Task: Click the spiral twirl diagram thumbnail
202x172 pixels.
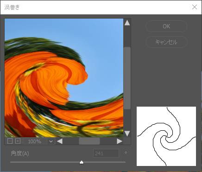Action: click(166, 136)
